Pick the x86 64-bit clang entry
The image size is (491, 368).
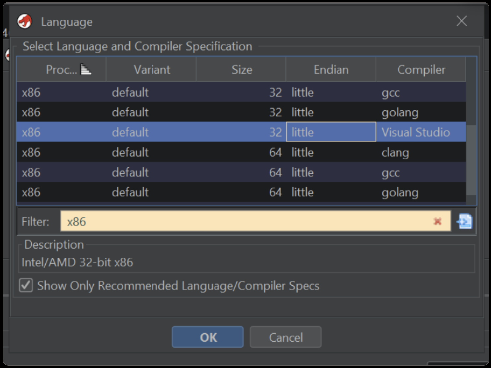[232, 152]
